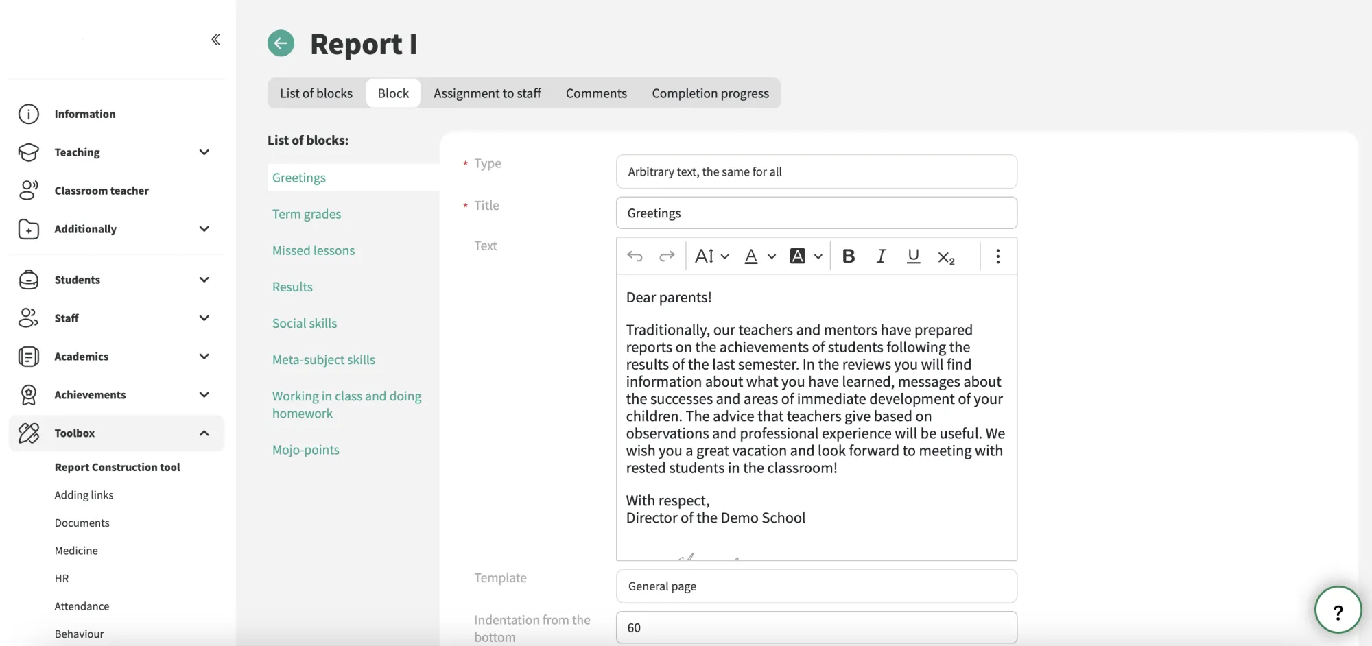1372x646 pixels.
Task: Toggle italic formatting
Action: (x=881, y=256)
